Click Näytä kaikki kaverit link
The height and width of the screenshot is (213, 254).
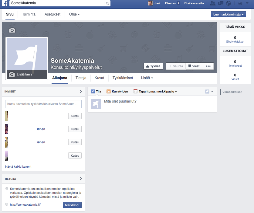point(18,166)
